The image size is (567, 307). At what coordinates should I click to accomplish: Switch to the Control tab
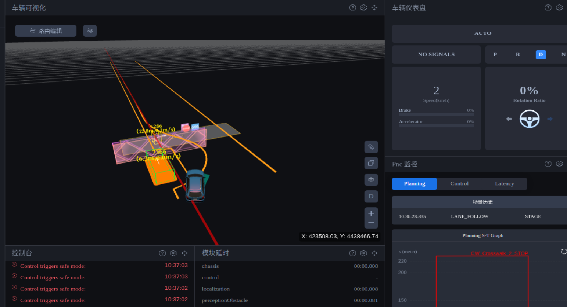coord(459,184)
